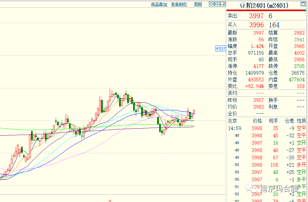The image size is (308, 202).
Task: Maximize the quote panel with the square icon
Action: click(x=303, y=4)
